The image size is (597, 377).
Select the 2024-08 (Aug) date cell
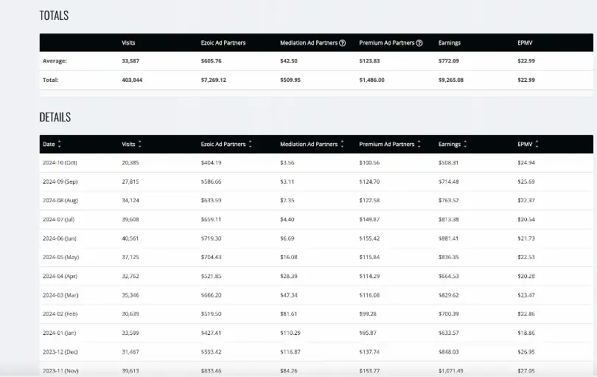tap(60, 201)
